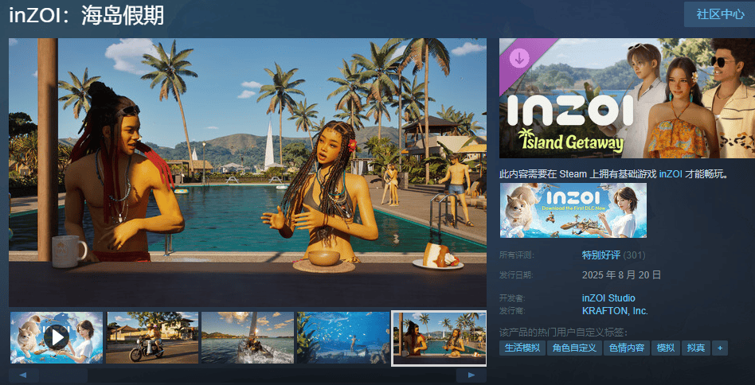755x385 pixels.
Task: Select the 模拟 tag
Action: (666, 348)
